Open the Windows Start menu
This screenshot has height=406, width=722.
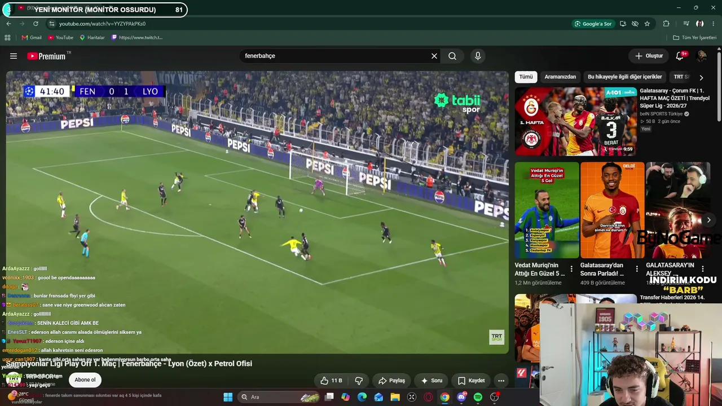(228, 397)
